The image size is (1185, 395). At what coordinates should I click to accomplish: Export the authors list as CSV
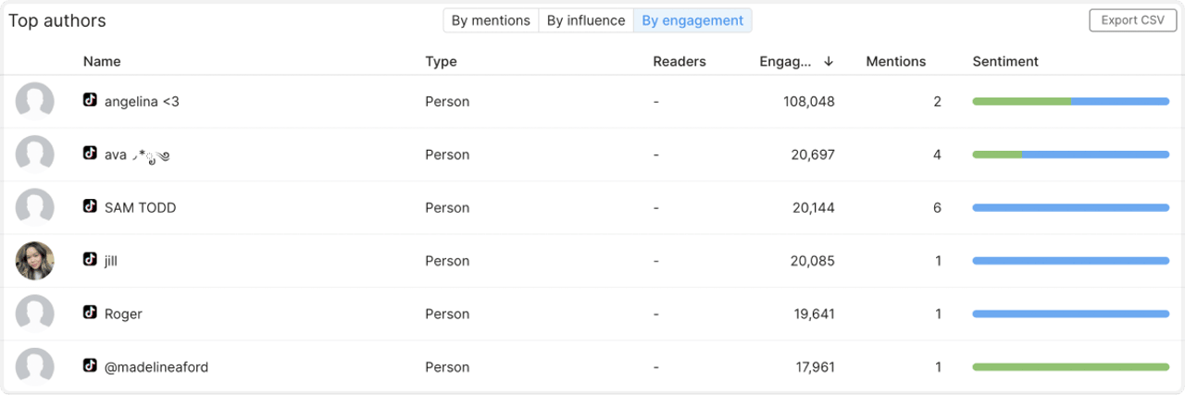click(x=1132, y=20)
